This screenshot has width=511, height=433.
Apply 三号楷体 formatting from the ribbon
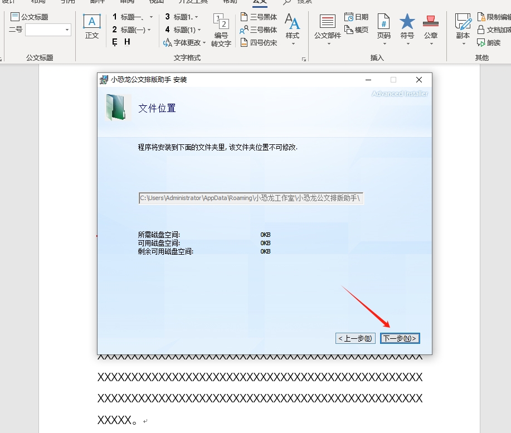(x=260, y=30)
